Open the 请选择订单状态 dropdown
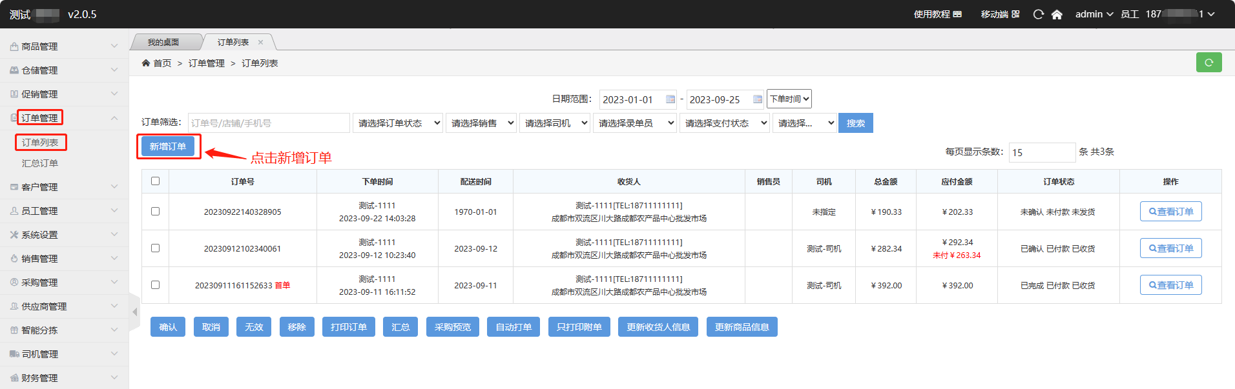Image resolution: width=1235 pixels, height=389 pixels. click(x=398, y=123)
